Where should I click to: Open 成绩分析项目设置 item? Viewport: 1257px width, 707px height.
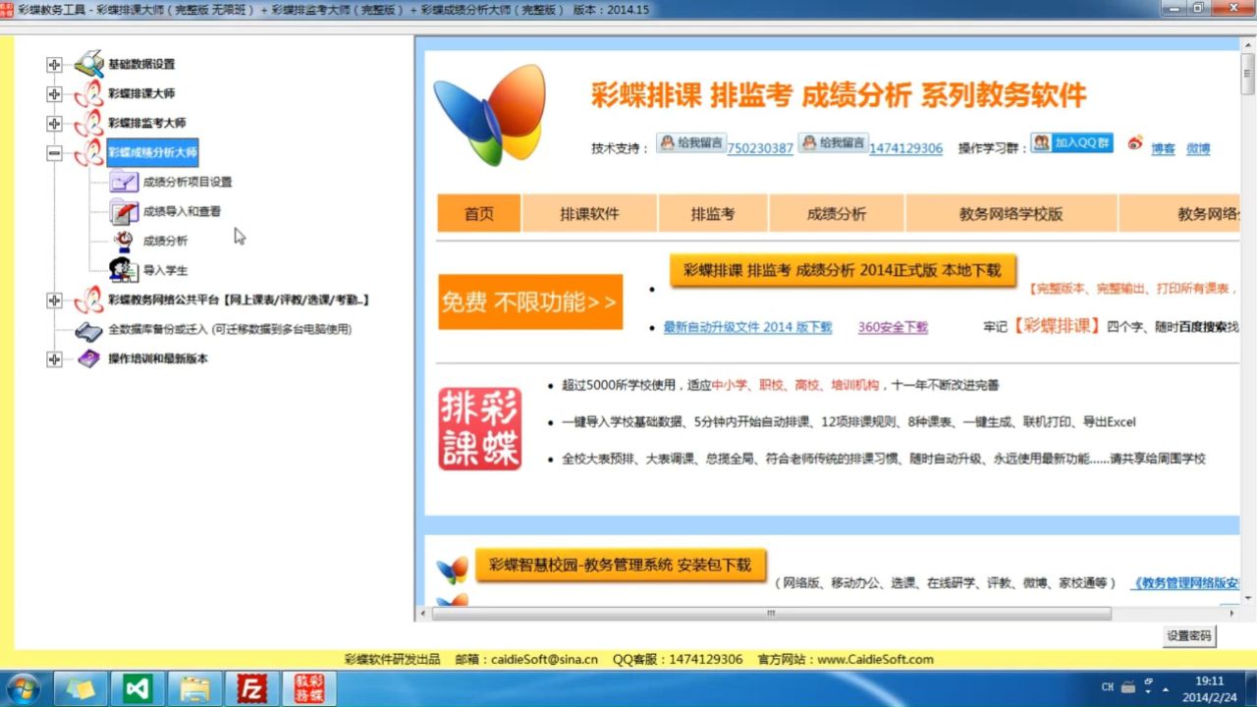tap(188, 182)
